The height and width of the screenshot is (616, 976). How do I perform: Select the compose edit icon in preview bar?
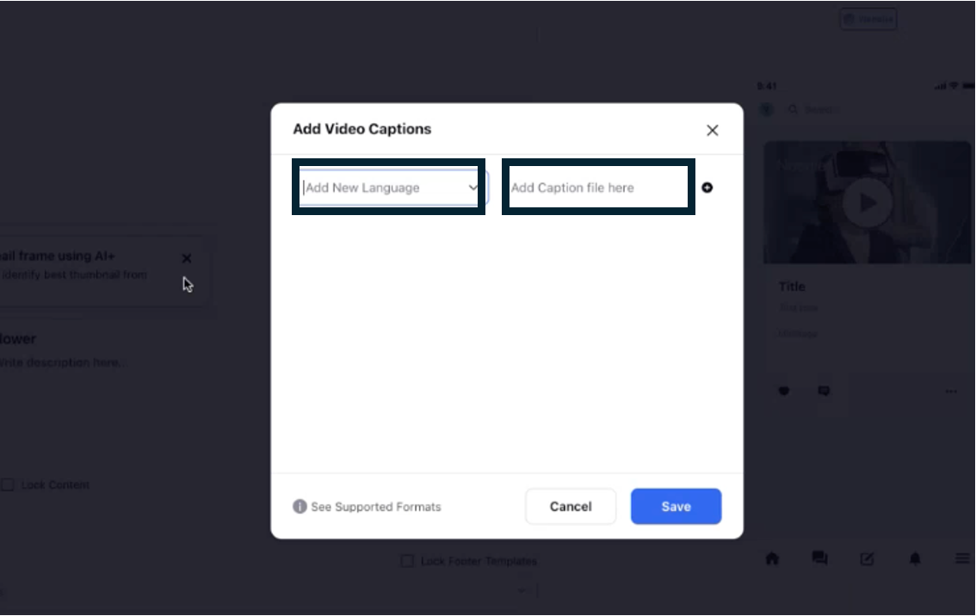(x=867, y=558)
